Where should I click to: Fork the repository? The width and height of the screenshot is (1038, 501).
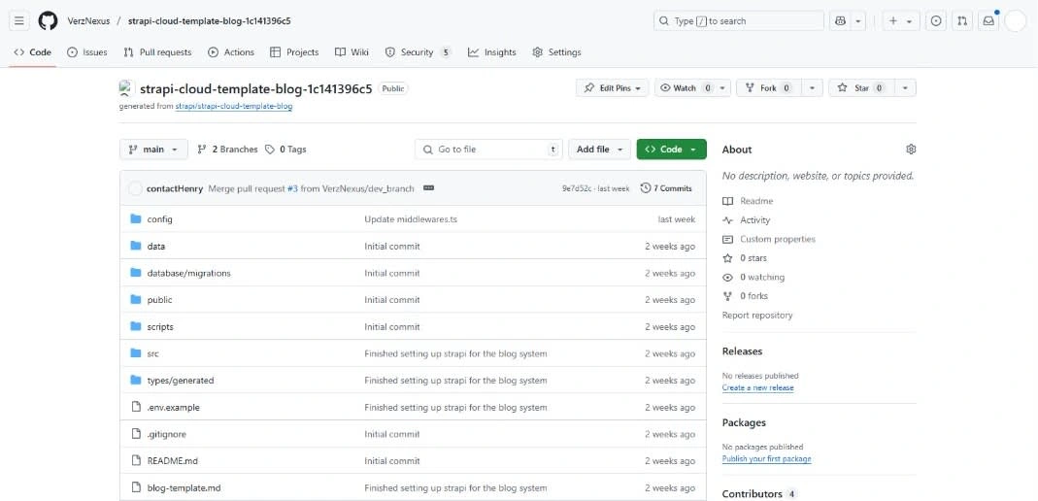point(769,88)
